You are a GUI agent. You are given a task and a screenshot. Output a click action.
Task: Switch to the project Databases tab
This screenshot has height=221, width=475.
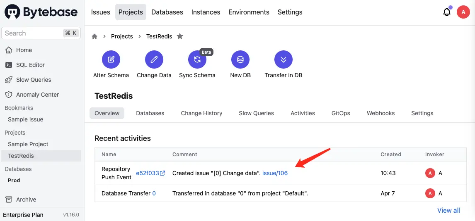click(x=150, y=113)
